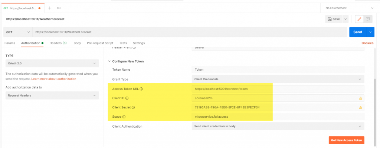
Task: Open tab options three-dots menu
Action: (x=59, y=8)
